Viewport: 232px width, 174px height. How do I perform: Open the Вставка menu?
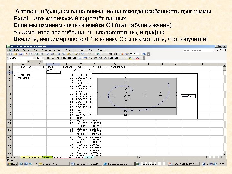pyautogui.click(x=46, y=50)
